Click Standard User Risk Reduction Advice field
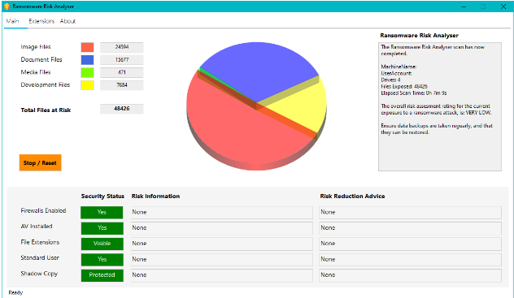 (x=411, y=259)
